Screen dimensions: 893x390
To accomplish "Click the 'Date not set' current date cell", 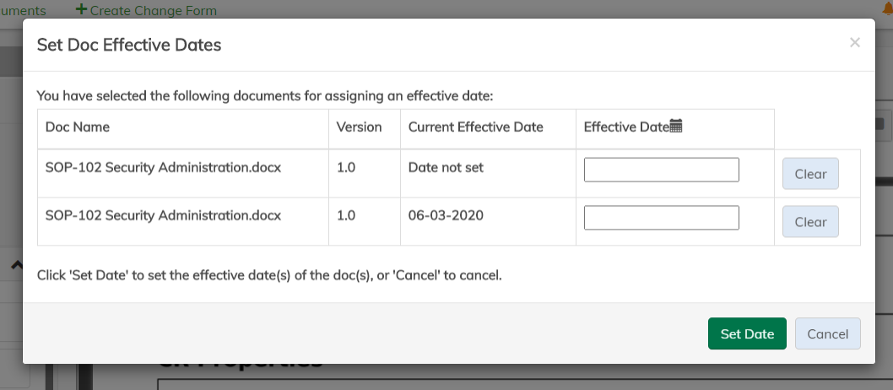I will tap(446, 167).
